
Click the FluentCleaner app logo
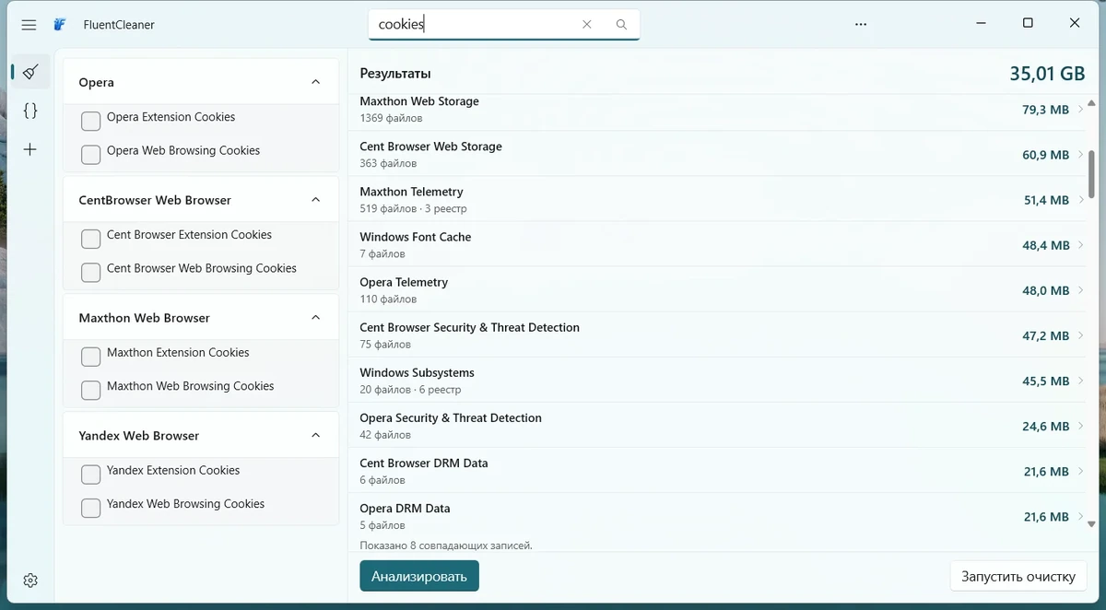(60, 25)
